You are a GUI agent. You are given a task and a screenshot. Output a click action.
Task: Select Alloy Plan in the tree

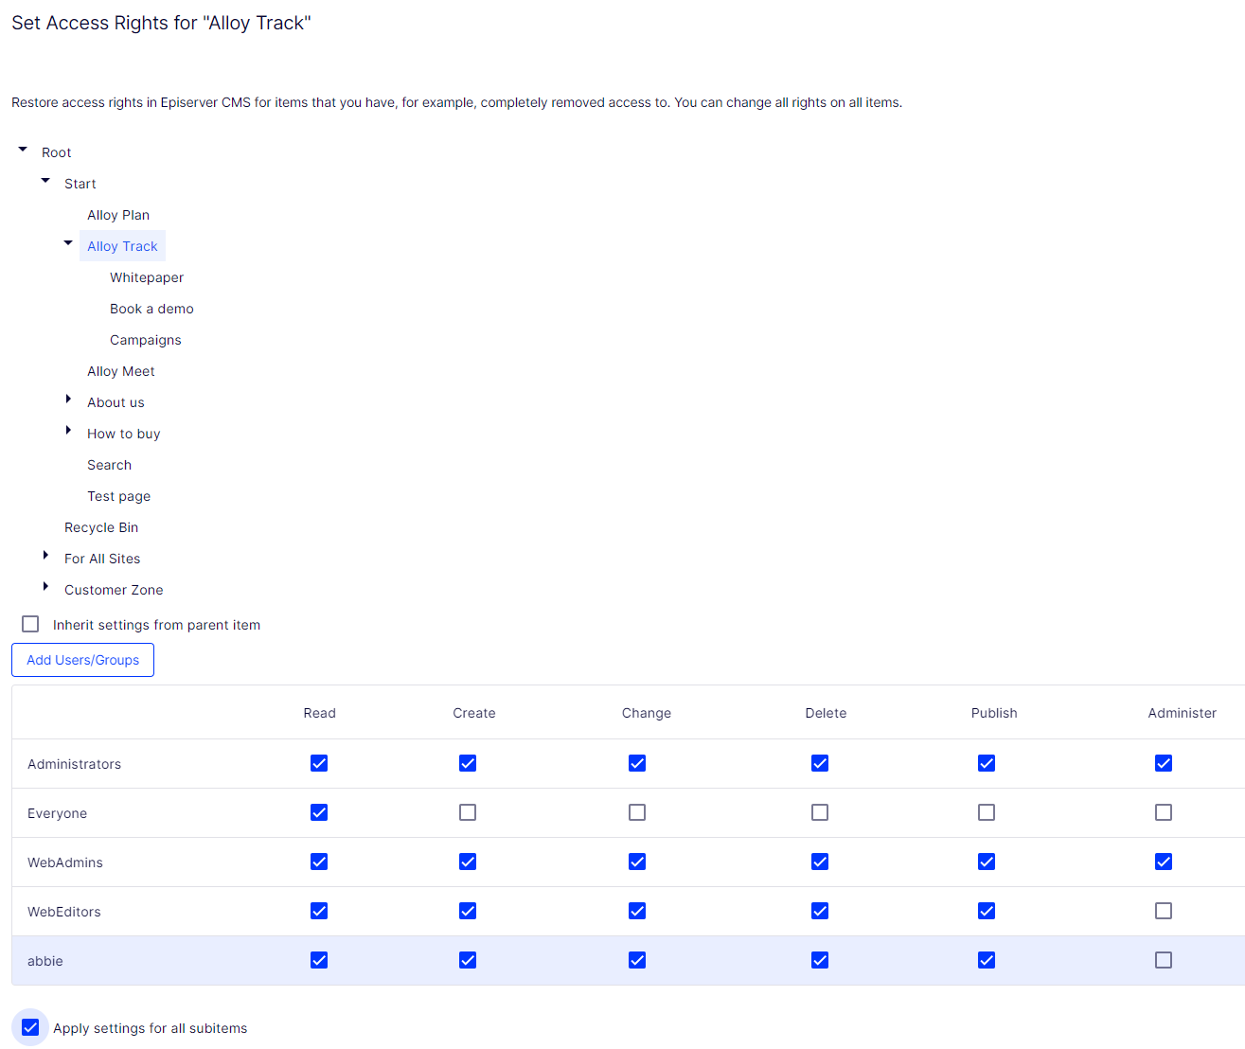(x=118, y=215)
